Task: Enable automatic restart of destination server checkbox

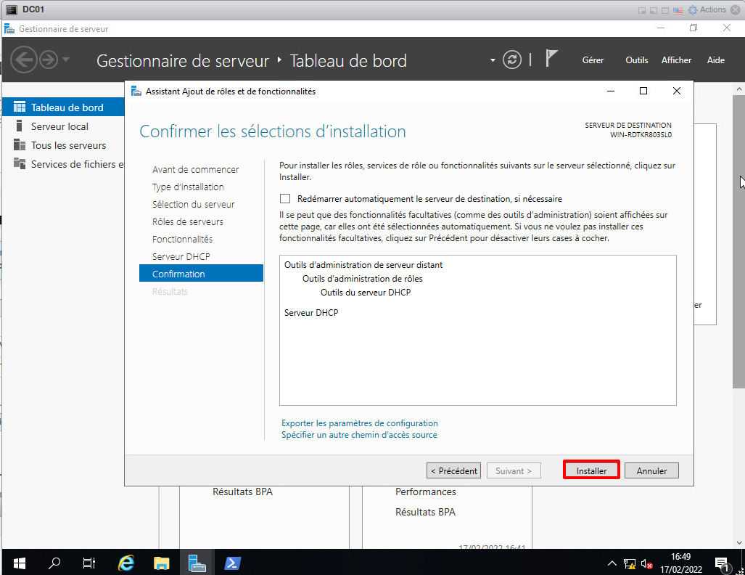Action: (285, 199)
